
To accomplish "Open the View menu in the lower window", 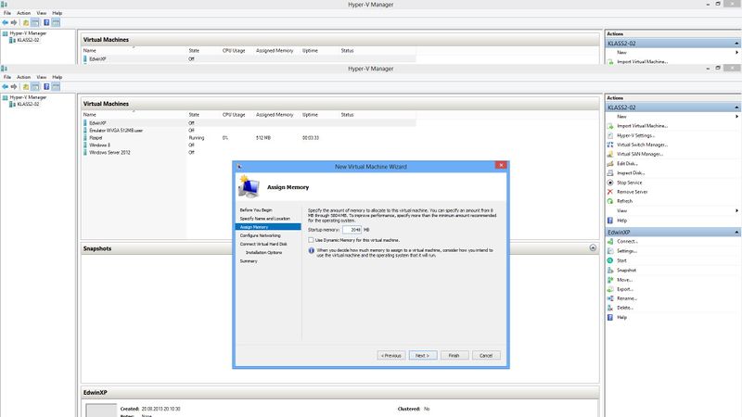I will (x=42, y=77).
